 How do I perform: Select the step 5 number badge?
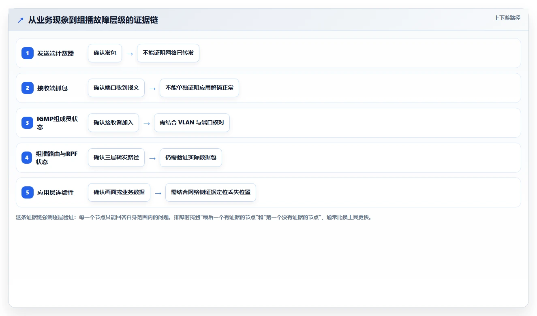pyautogui.click(x=28, y=192)
